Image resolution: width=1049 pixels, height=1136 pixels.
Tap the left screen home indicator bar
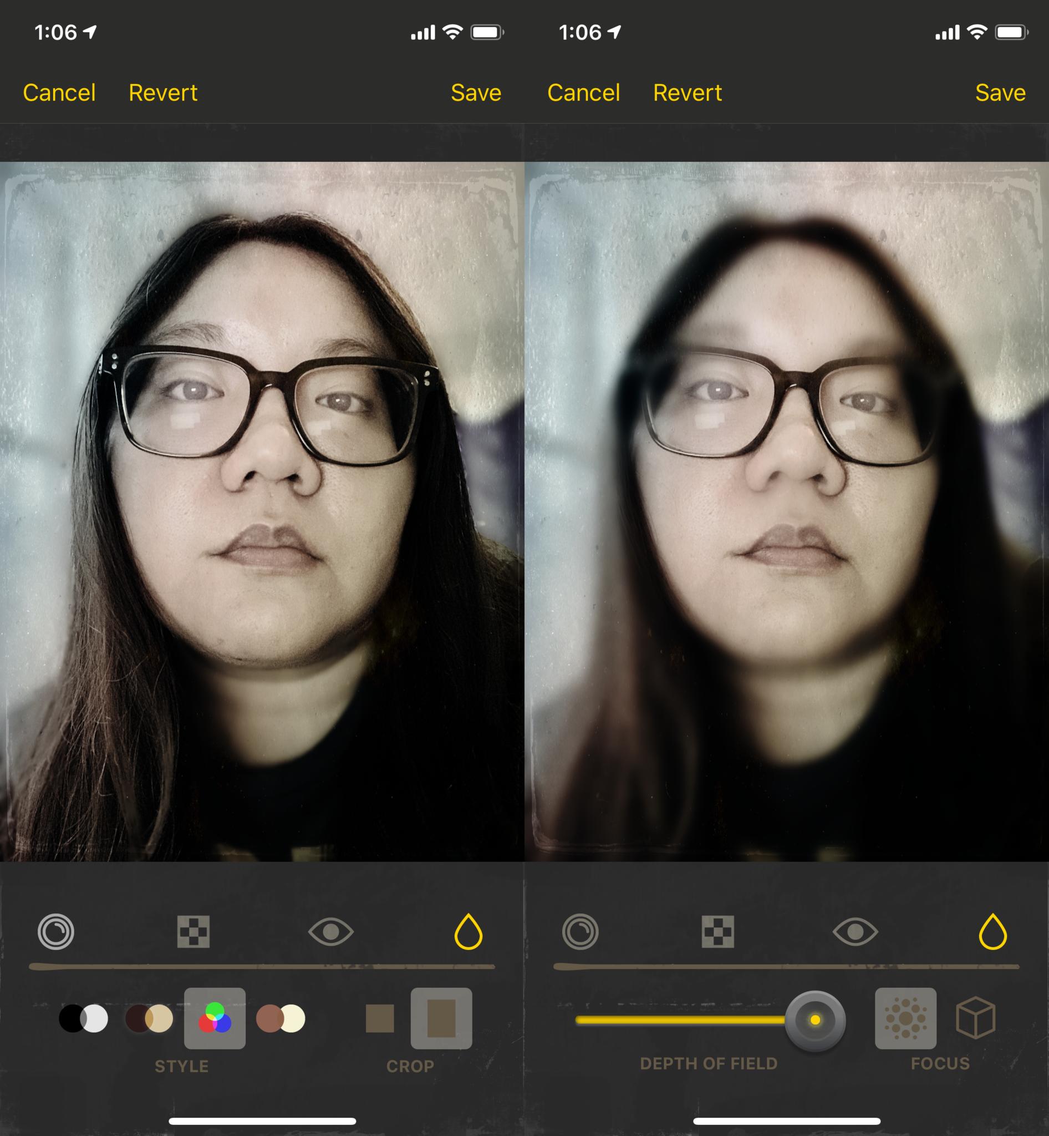pyautogui.click(x=262, y=1121)
